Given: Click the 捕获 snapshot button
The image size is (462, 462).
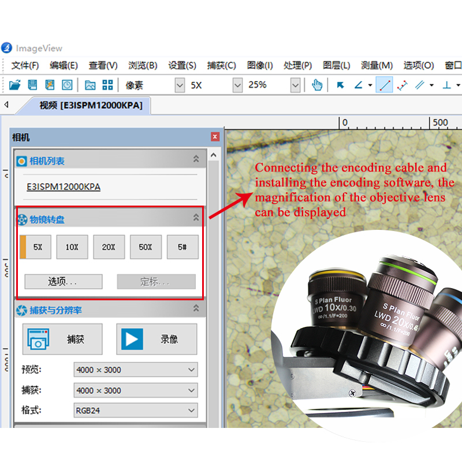Looking at the screenshot, I should click(x=62, y=339).
